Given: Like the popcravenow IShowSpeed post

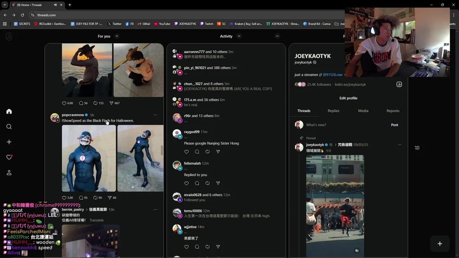Looking at the screenshot, I should pyautogui.click(x=64, y=198).
